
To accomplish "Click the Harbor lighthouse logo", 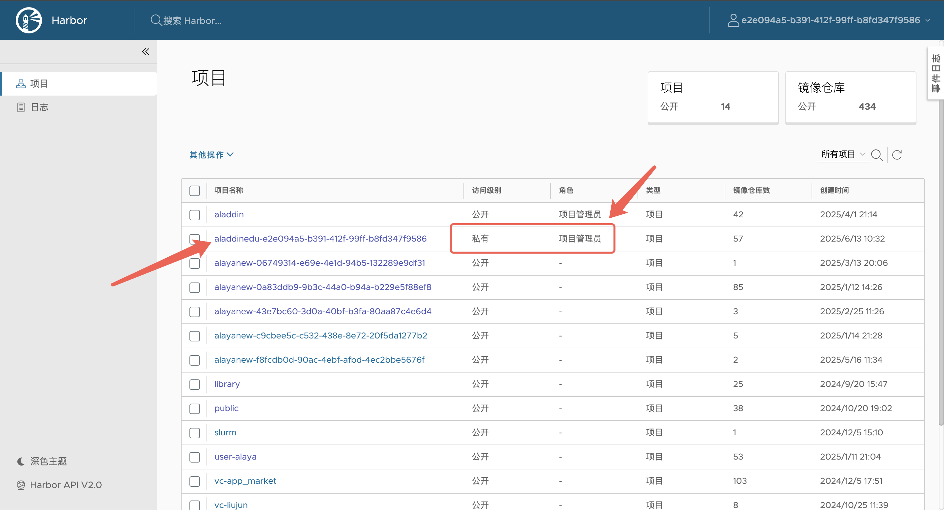I will tap(29, 20).
